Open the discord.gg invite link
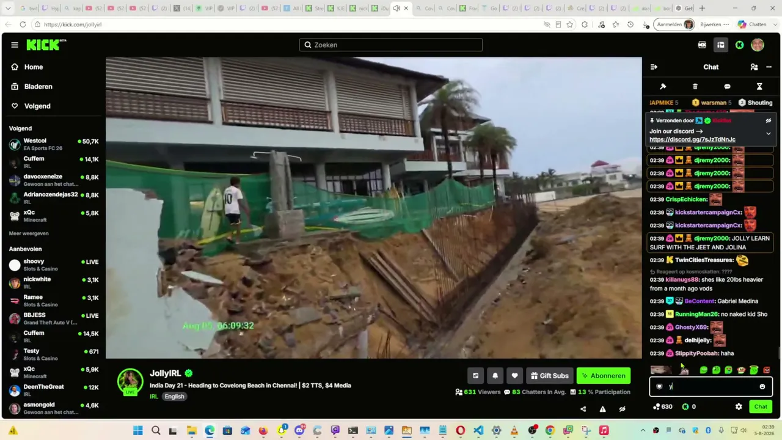 click(692, 139)
